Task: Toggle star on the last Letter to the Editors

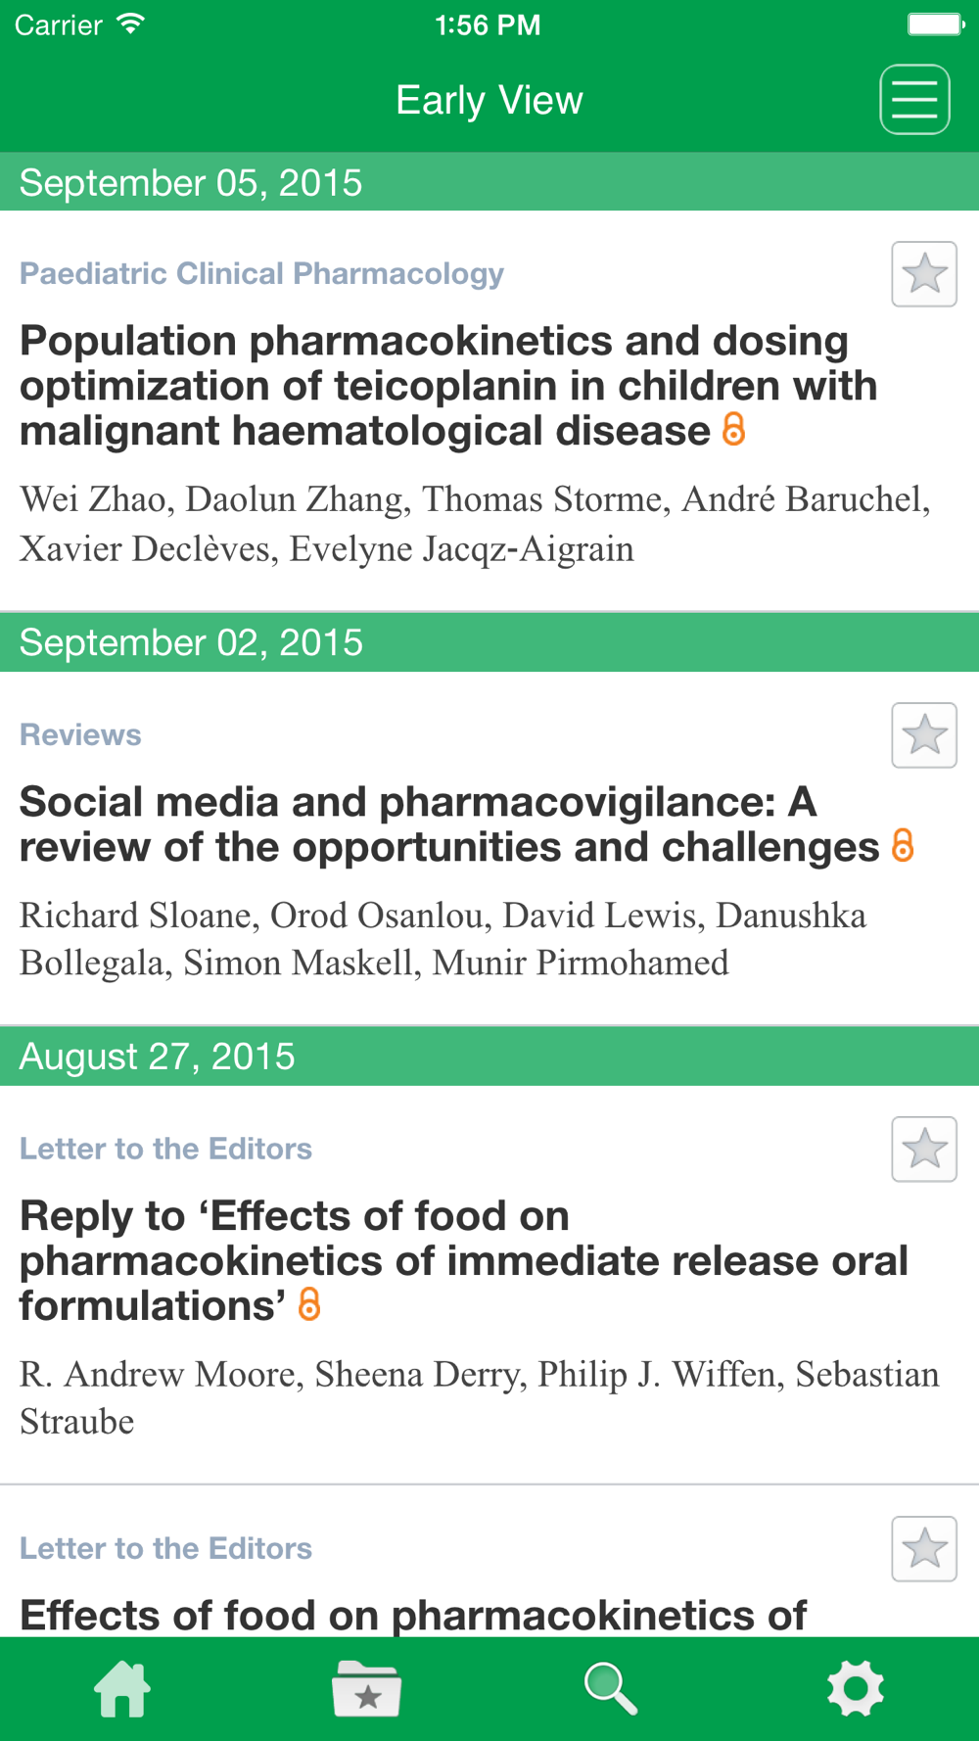Action: click(924, 1549)
